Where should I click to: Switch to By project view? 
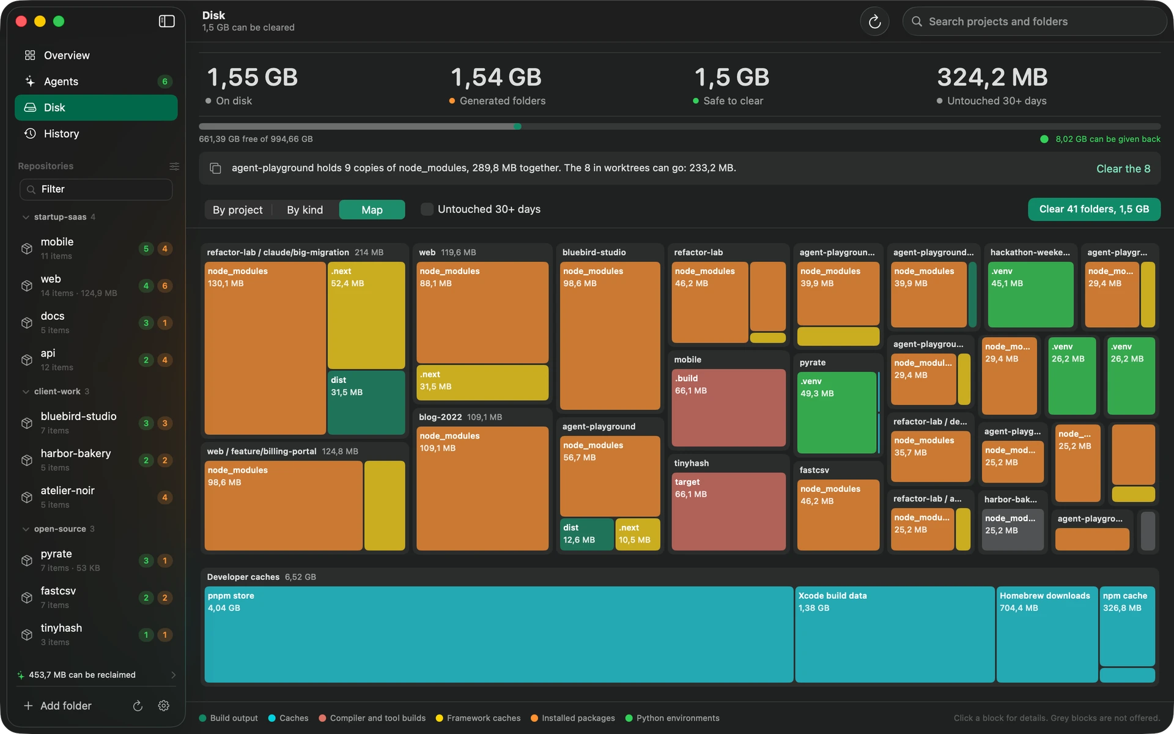tap(237, 210)
